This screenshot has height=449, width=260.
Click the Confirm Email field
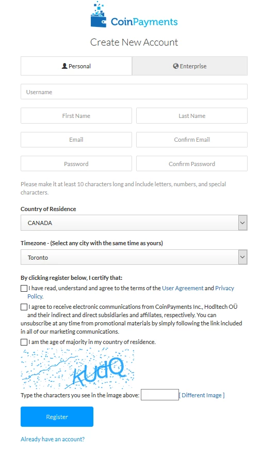point(192,140)
